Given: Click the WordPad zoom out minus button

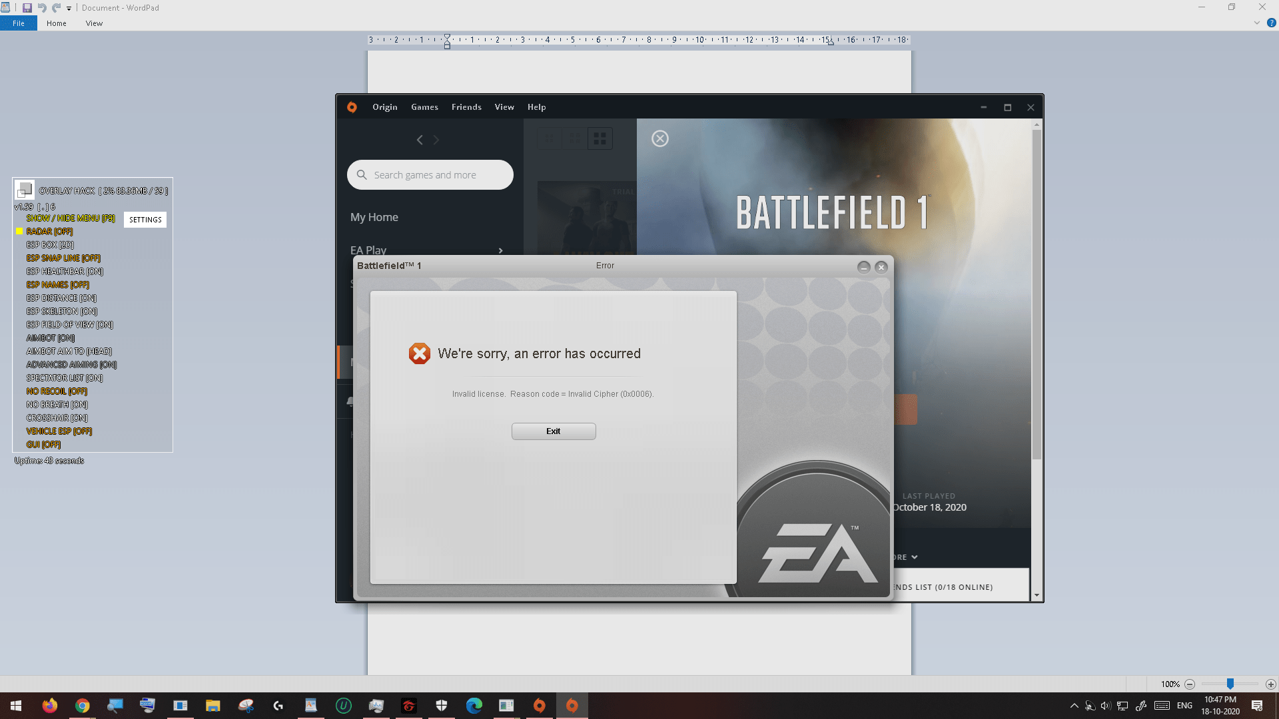Looking at the screenshot, I should (1190, 684).
